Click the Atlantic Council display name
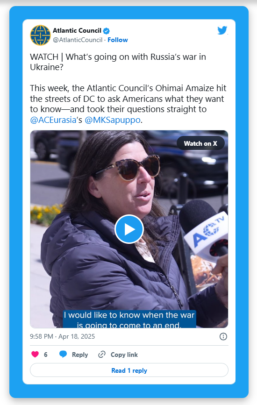 coord(77,30)
